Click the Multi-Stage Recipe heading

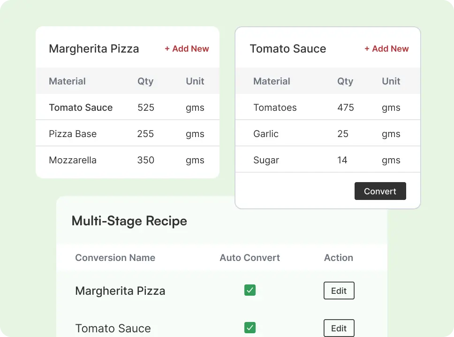(x=129, y=221)
